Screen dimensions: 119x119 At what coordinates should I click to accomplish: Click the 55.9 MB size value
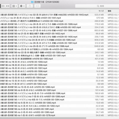tap(100, 81)
